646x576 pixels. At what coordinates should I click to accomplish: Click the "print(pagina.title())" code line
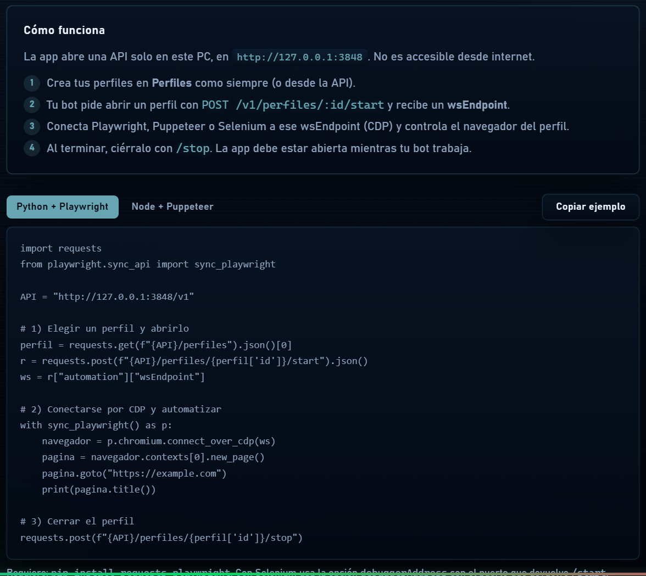99,490
